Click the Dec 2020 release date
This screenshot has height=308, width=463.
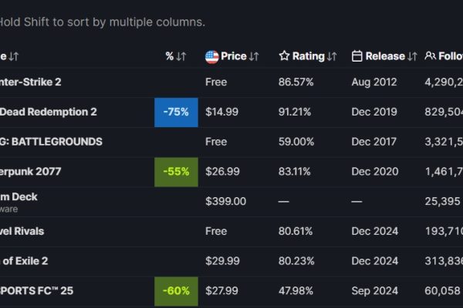click(375, 172)
